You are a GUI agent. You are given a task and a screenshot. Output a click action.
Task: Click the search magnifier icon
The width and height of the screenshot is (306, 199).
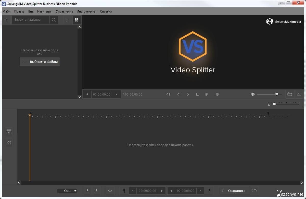tap(54, 20)
